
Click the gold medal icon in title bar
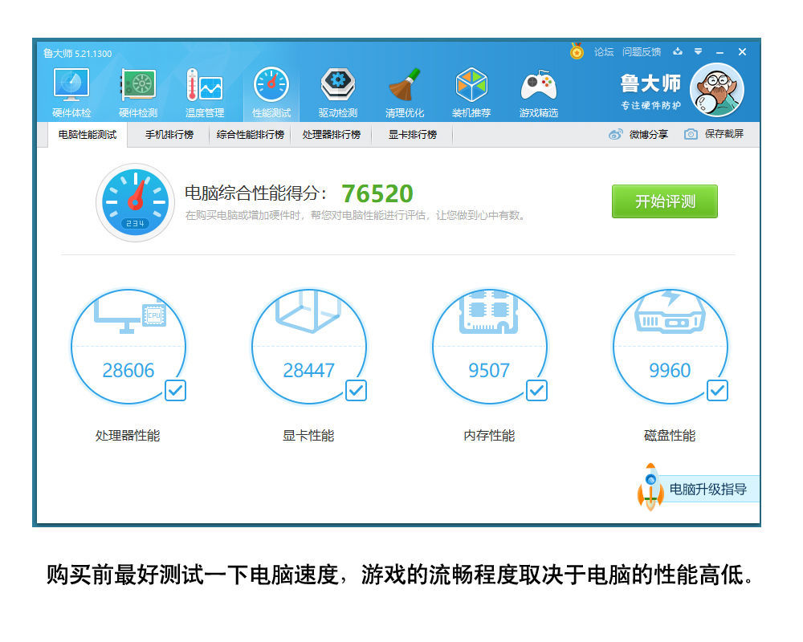pos(577,51)
